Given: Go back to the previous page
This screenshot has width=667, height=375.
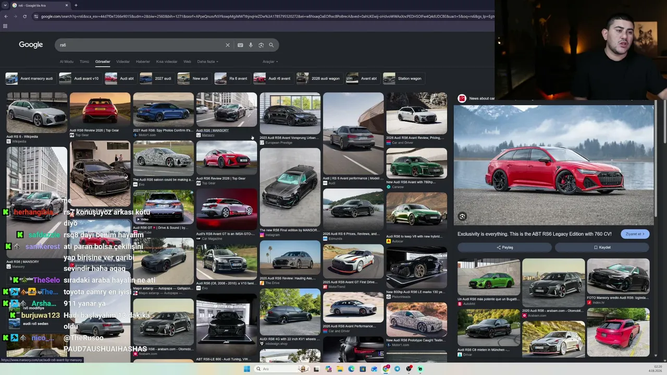Looking at the screenshot, I should click(x=6, y=16).
